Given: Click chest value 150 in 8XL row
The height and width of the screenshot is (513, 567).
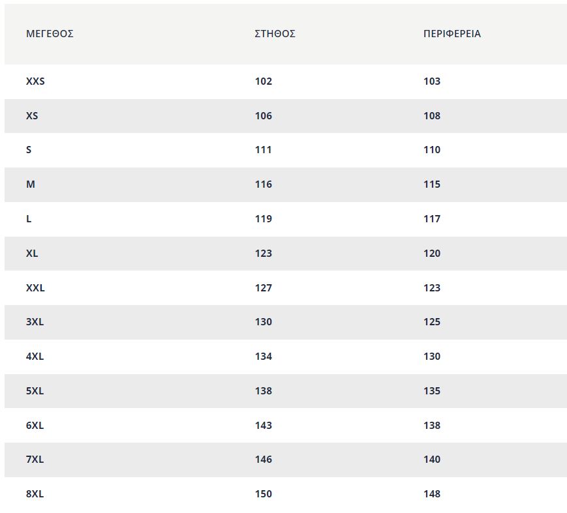Looking at the screenshot, I should pyautogui.click(x=263, y=494).
